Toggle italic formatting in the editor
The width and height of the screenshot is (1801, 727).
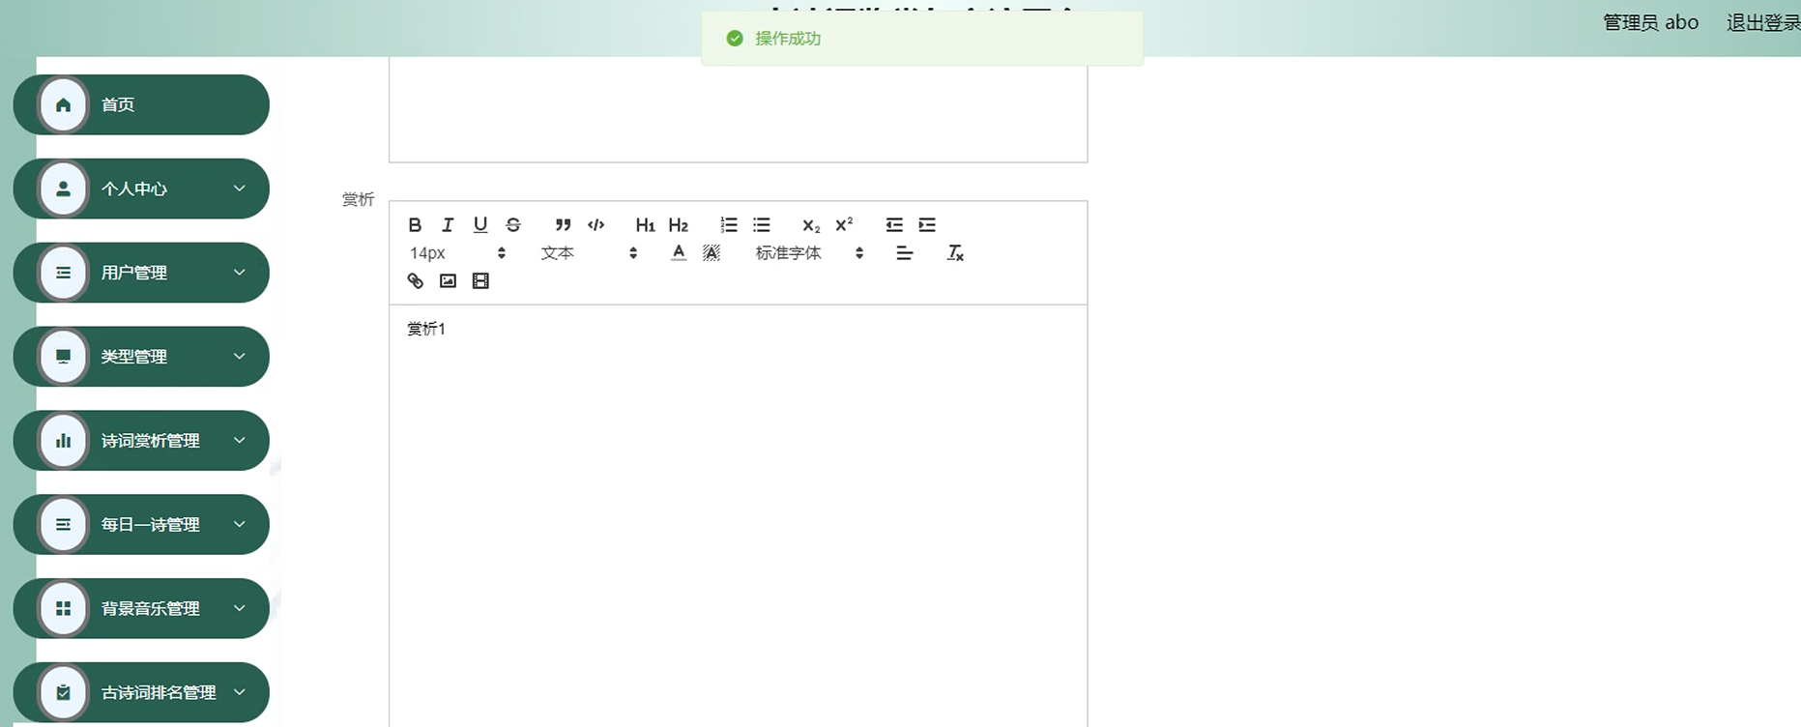(x=448, y=225)
